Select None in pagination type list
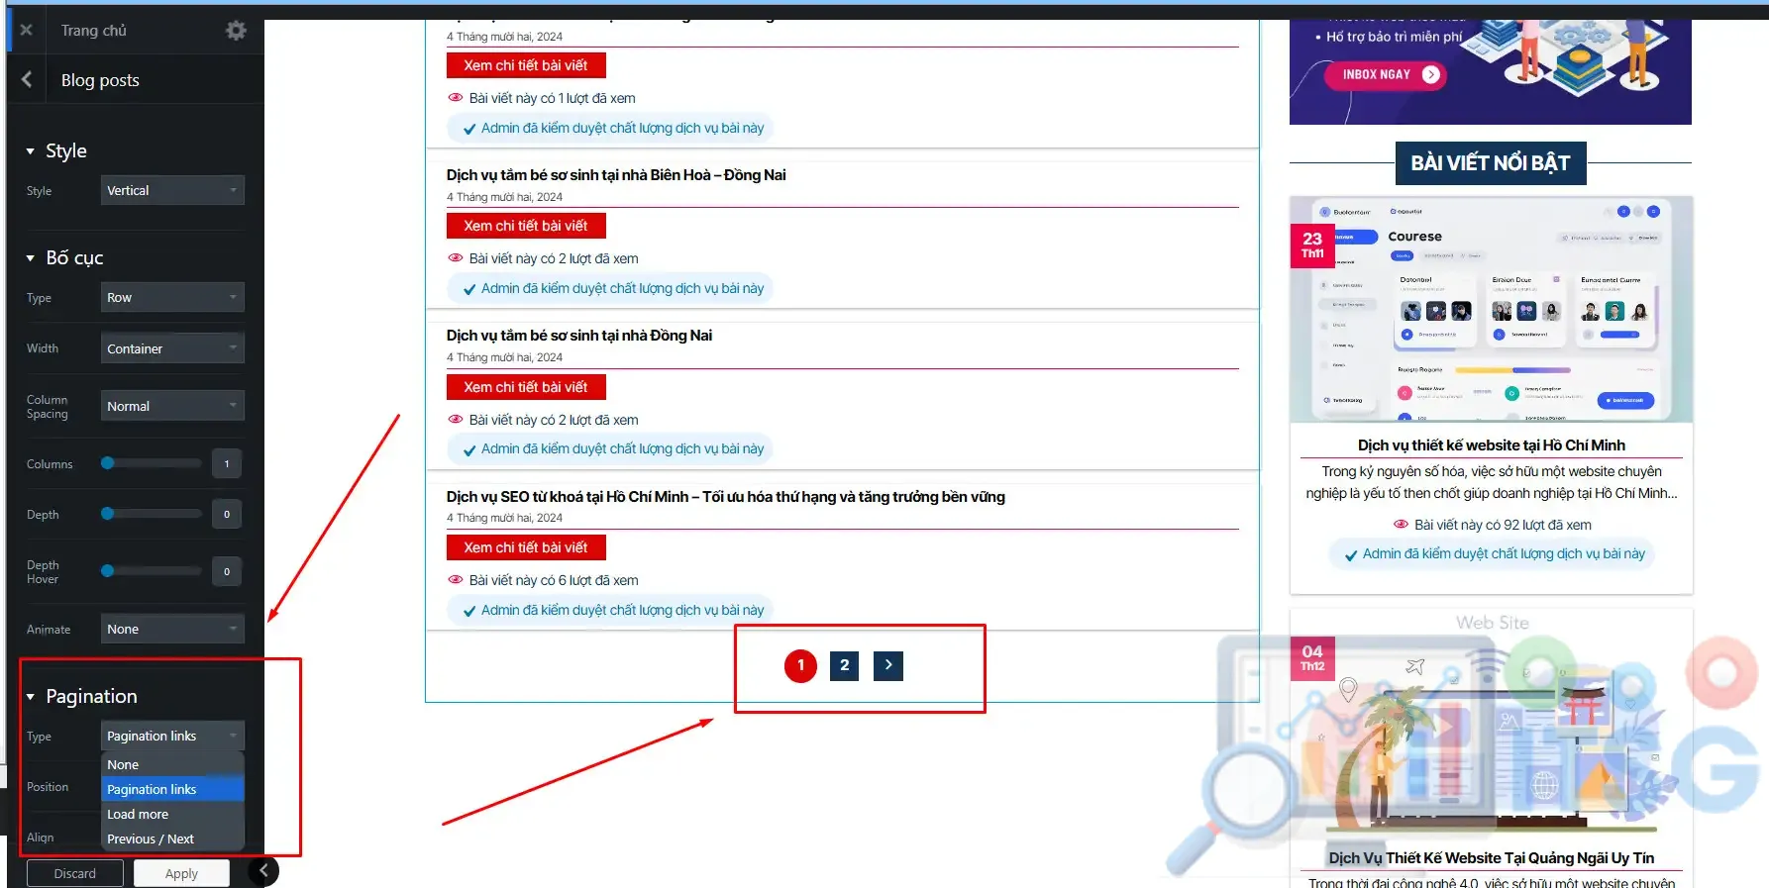The image size is (1769, 888). (x=123, y=764)
